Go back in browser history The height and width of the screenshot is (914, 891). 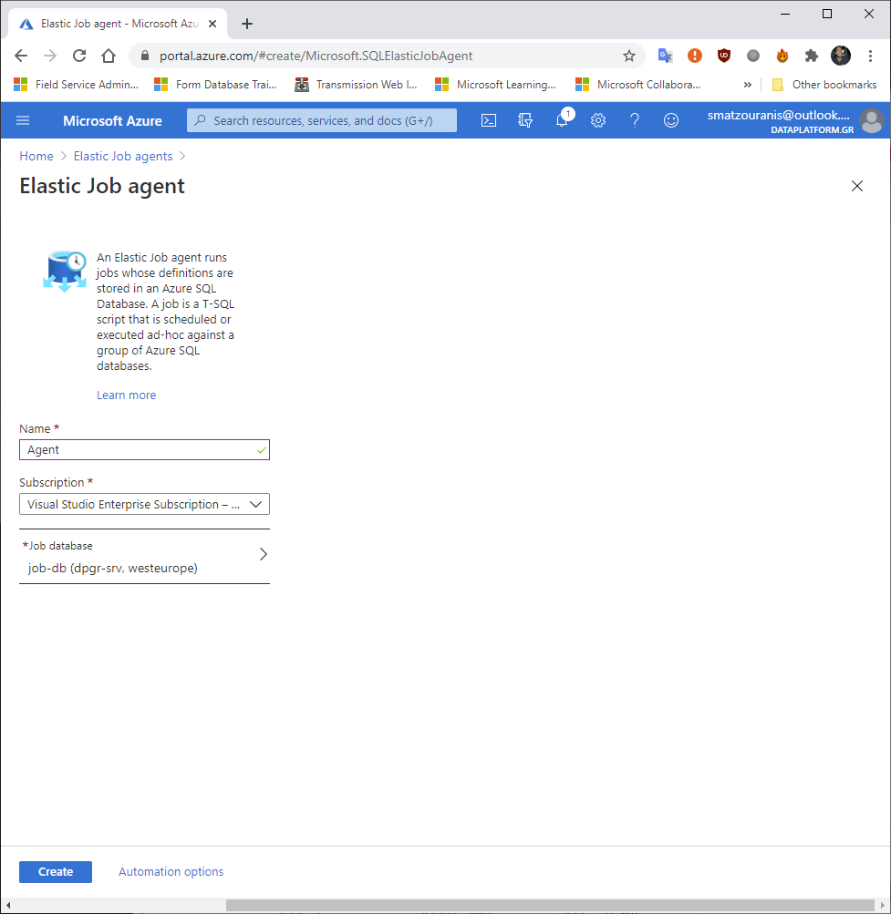[x=21, y=56]
